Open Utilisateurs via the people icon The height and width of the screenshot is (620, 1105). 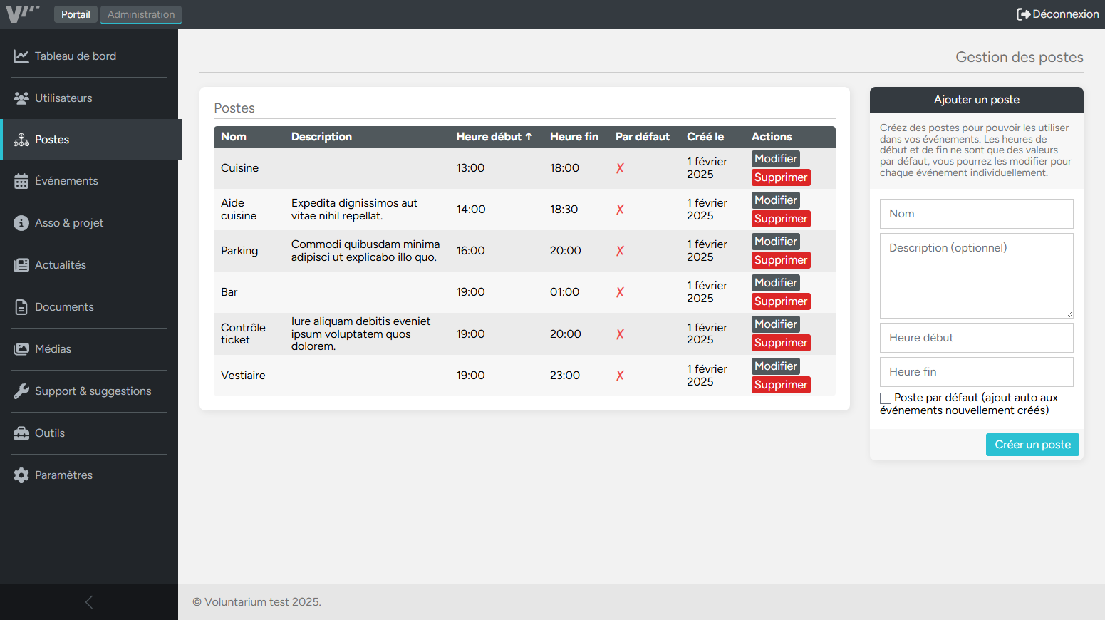20,98
